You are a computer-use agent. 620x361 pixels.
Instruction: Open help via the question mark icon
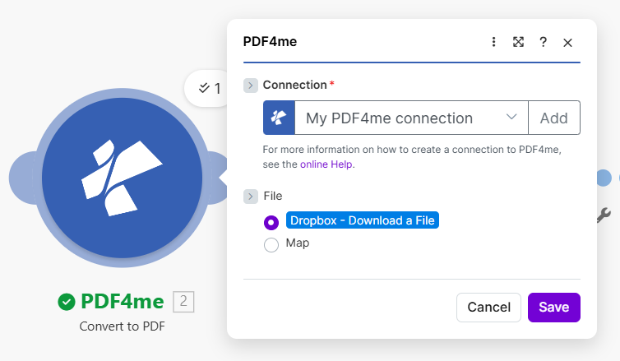(x=544, y=42)
